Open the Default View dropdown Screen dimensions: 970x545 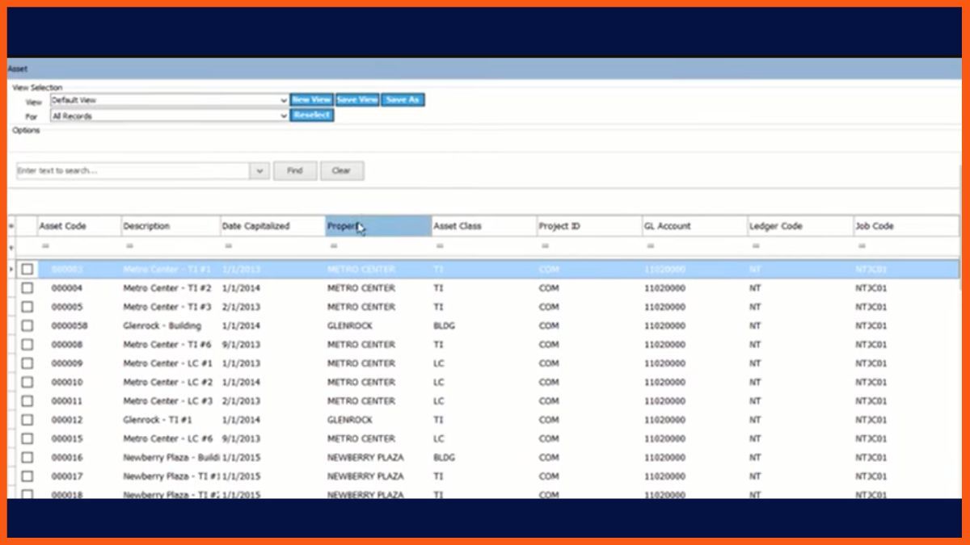click(x=283, y=101)
